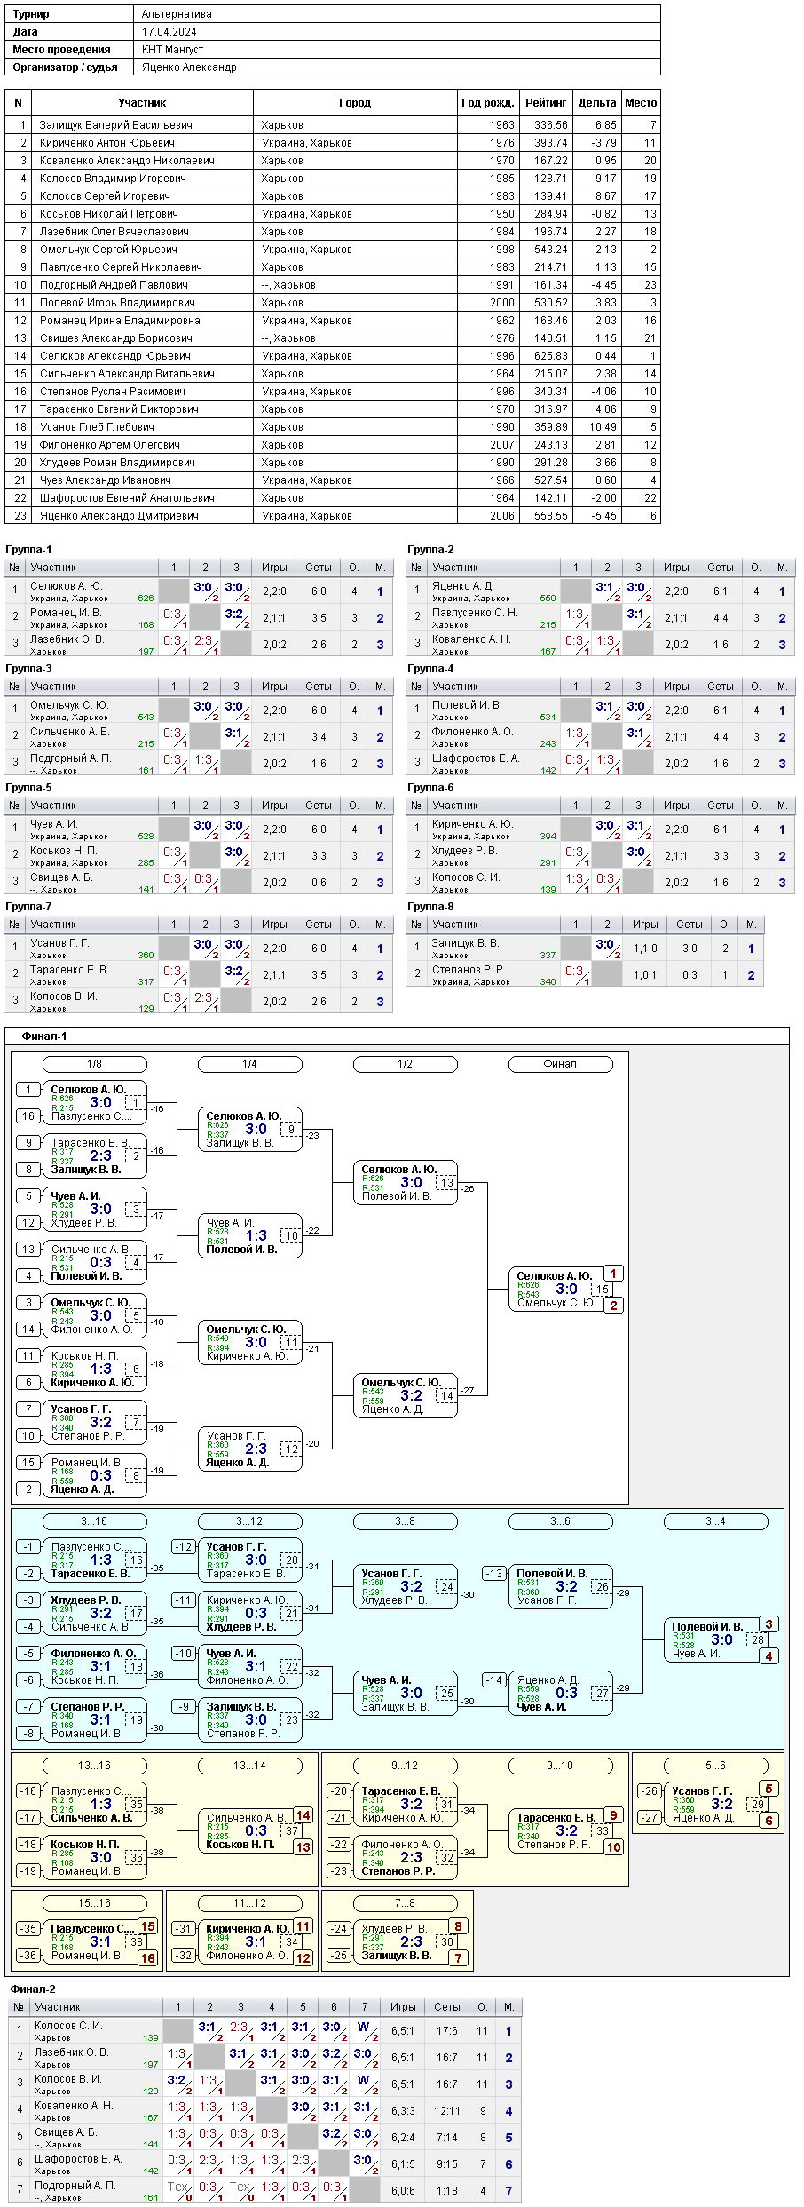
Task: Select participant Яценко Александр Дмитриевич in top table
Action: pos(119,516)
